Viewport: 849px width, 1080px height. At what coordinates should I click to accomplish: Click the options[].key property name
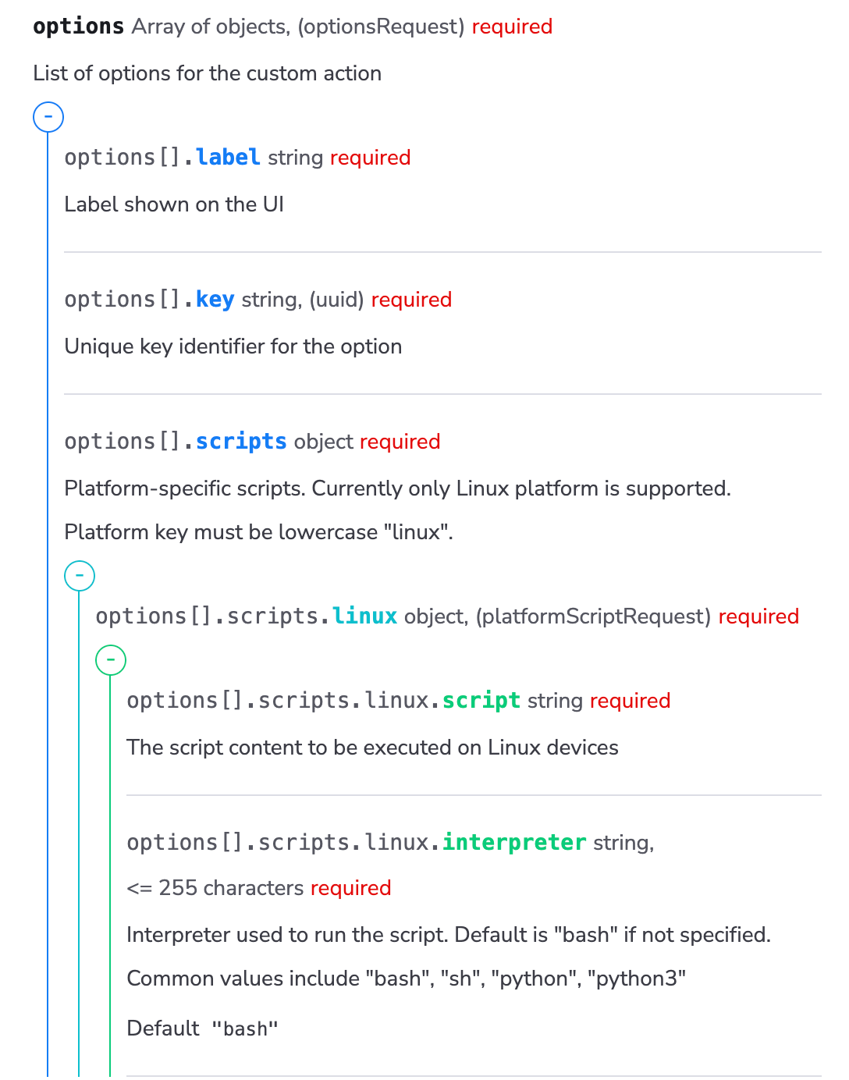click(215, 300)
